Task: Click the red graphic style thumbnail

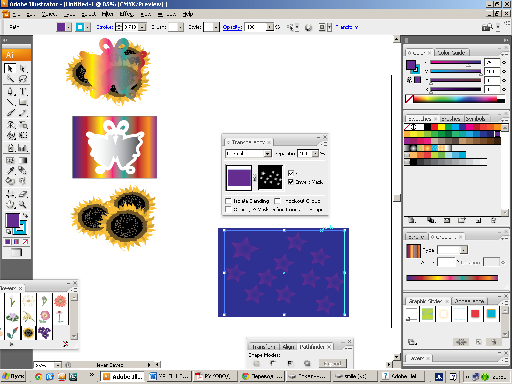Action: pyautogui.click(x=475, y=314)
